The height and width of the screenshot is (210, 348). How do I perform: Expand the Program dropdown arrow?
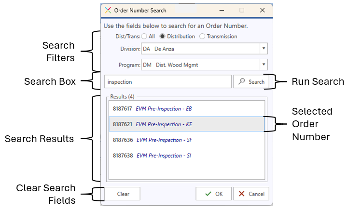[263, 65]
